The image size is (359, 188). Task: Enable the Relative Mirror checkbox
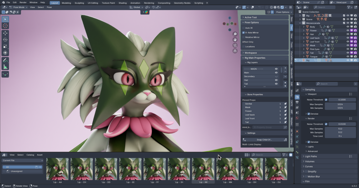click(244, 37)
